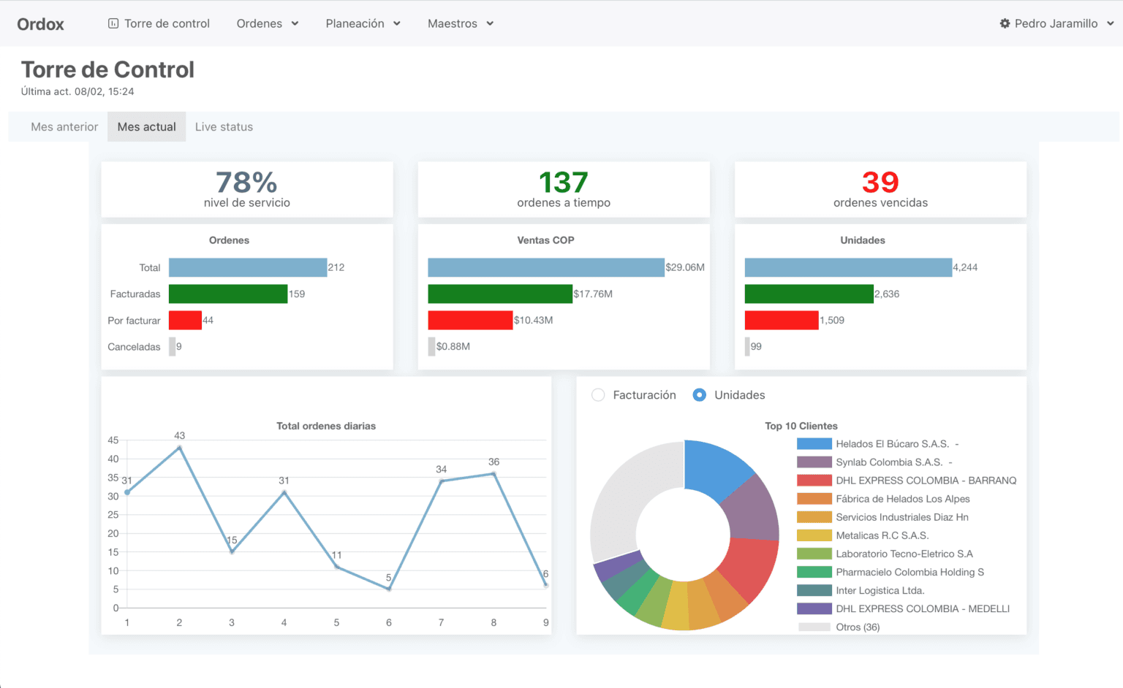Click the Ordox logo
This screenshot has width=1123, height=688.
[40, 24]
